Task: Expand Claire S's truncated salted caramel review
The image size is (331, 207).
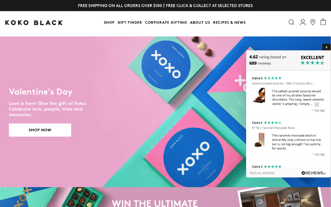Action: (317, 104)
